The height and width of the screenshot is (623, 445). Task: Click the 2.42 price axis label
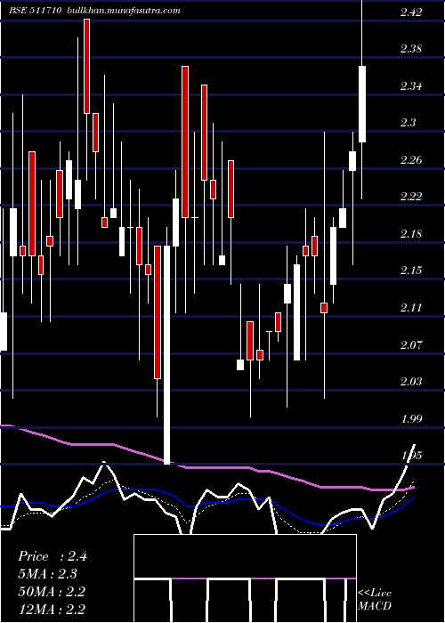pos(411,12)
